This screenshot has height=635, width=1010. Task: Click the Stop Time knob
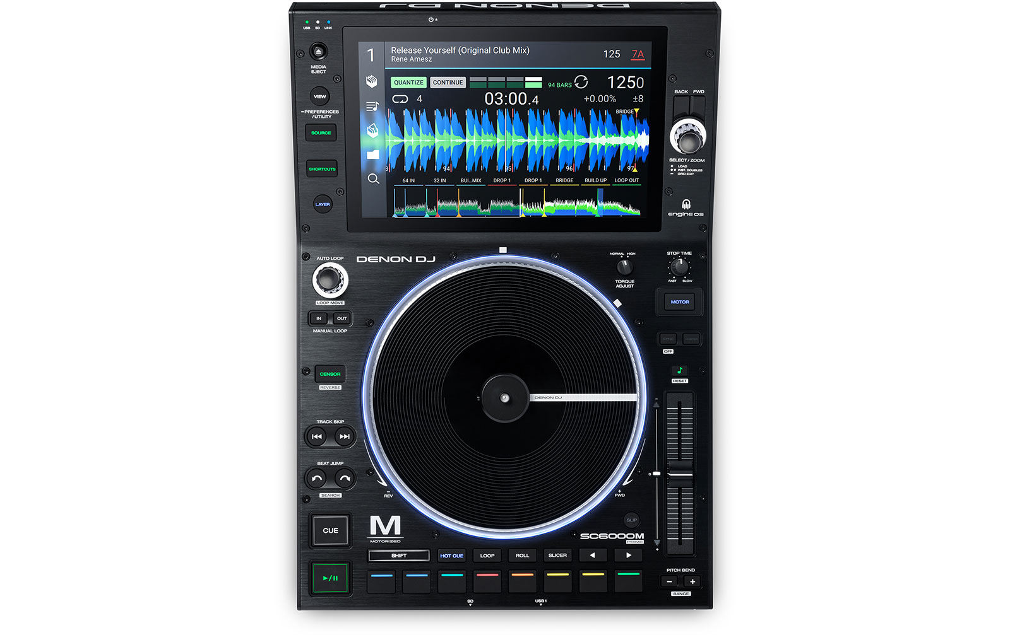tap(680, 267)
